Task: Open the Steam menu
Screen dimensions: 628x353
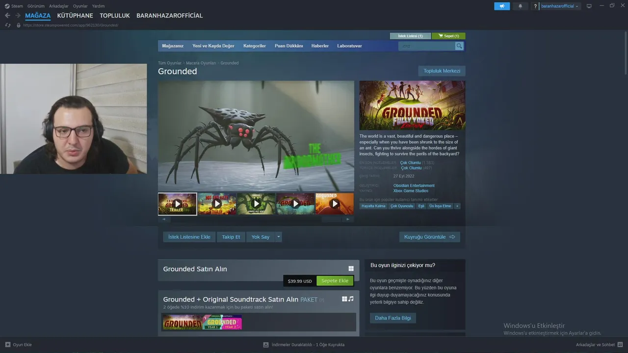Action: coord(14,6)
